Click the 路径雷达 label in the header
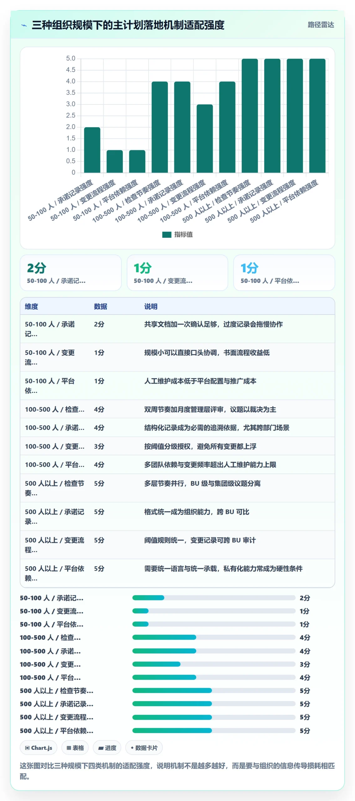355x801 pixels. pos(321,25)
